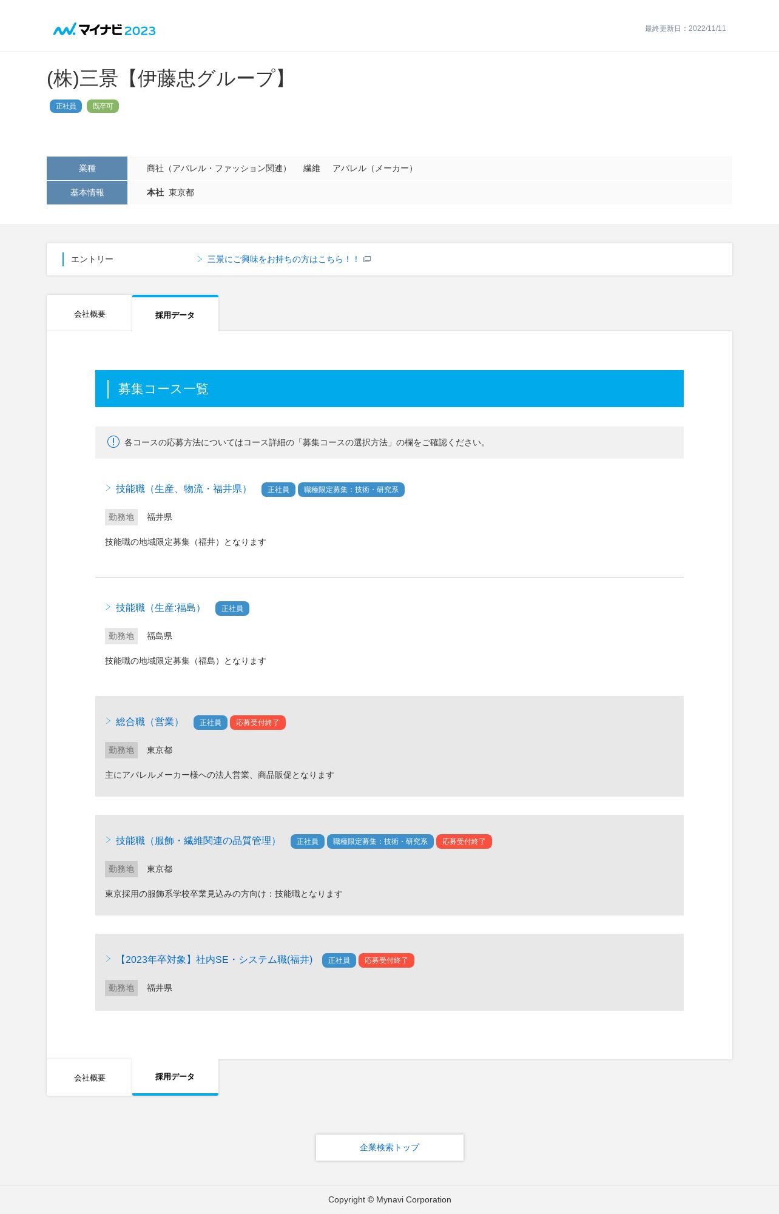779x1214 pixels.
Task: Click 勤務地 label in 福島県 course
Action: click(x=121, y=636)
